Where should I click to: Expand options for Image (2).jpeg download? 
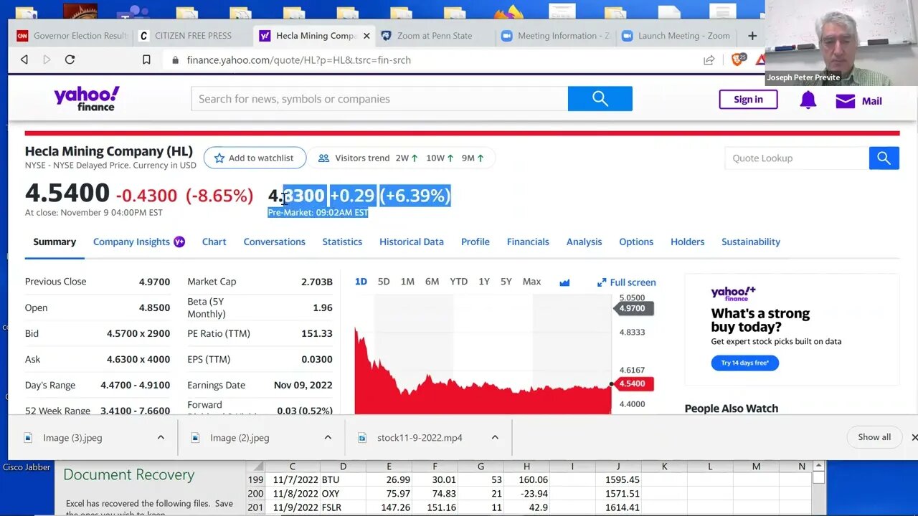point(328,437)
